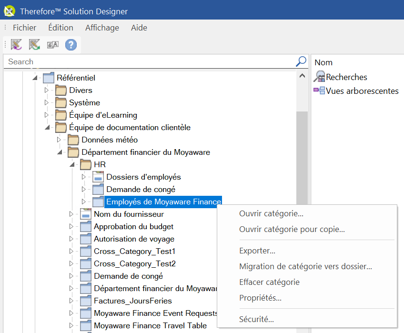
Task: Expand the Données météo folder
Action: (59, 140)
